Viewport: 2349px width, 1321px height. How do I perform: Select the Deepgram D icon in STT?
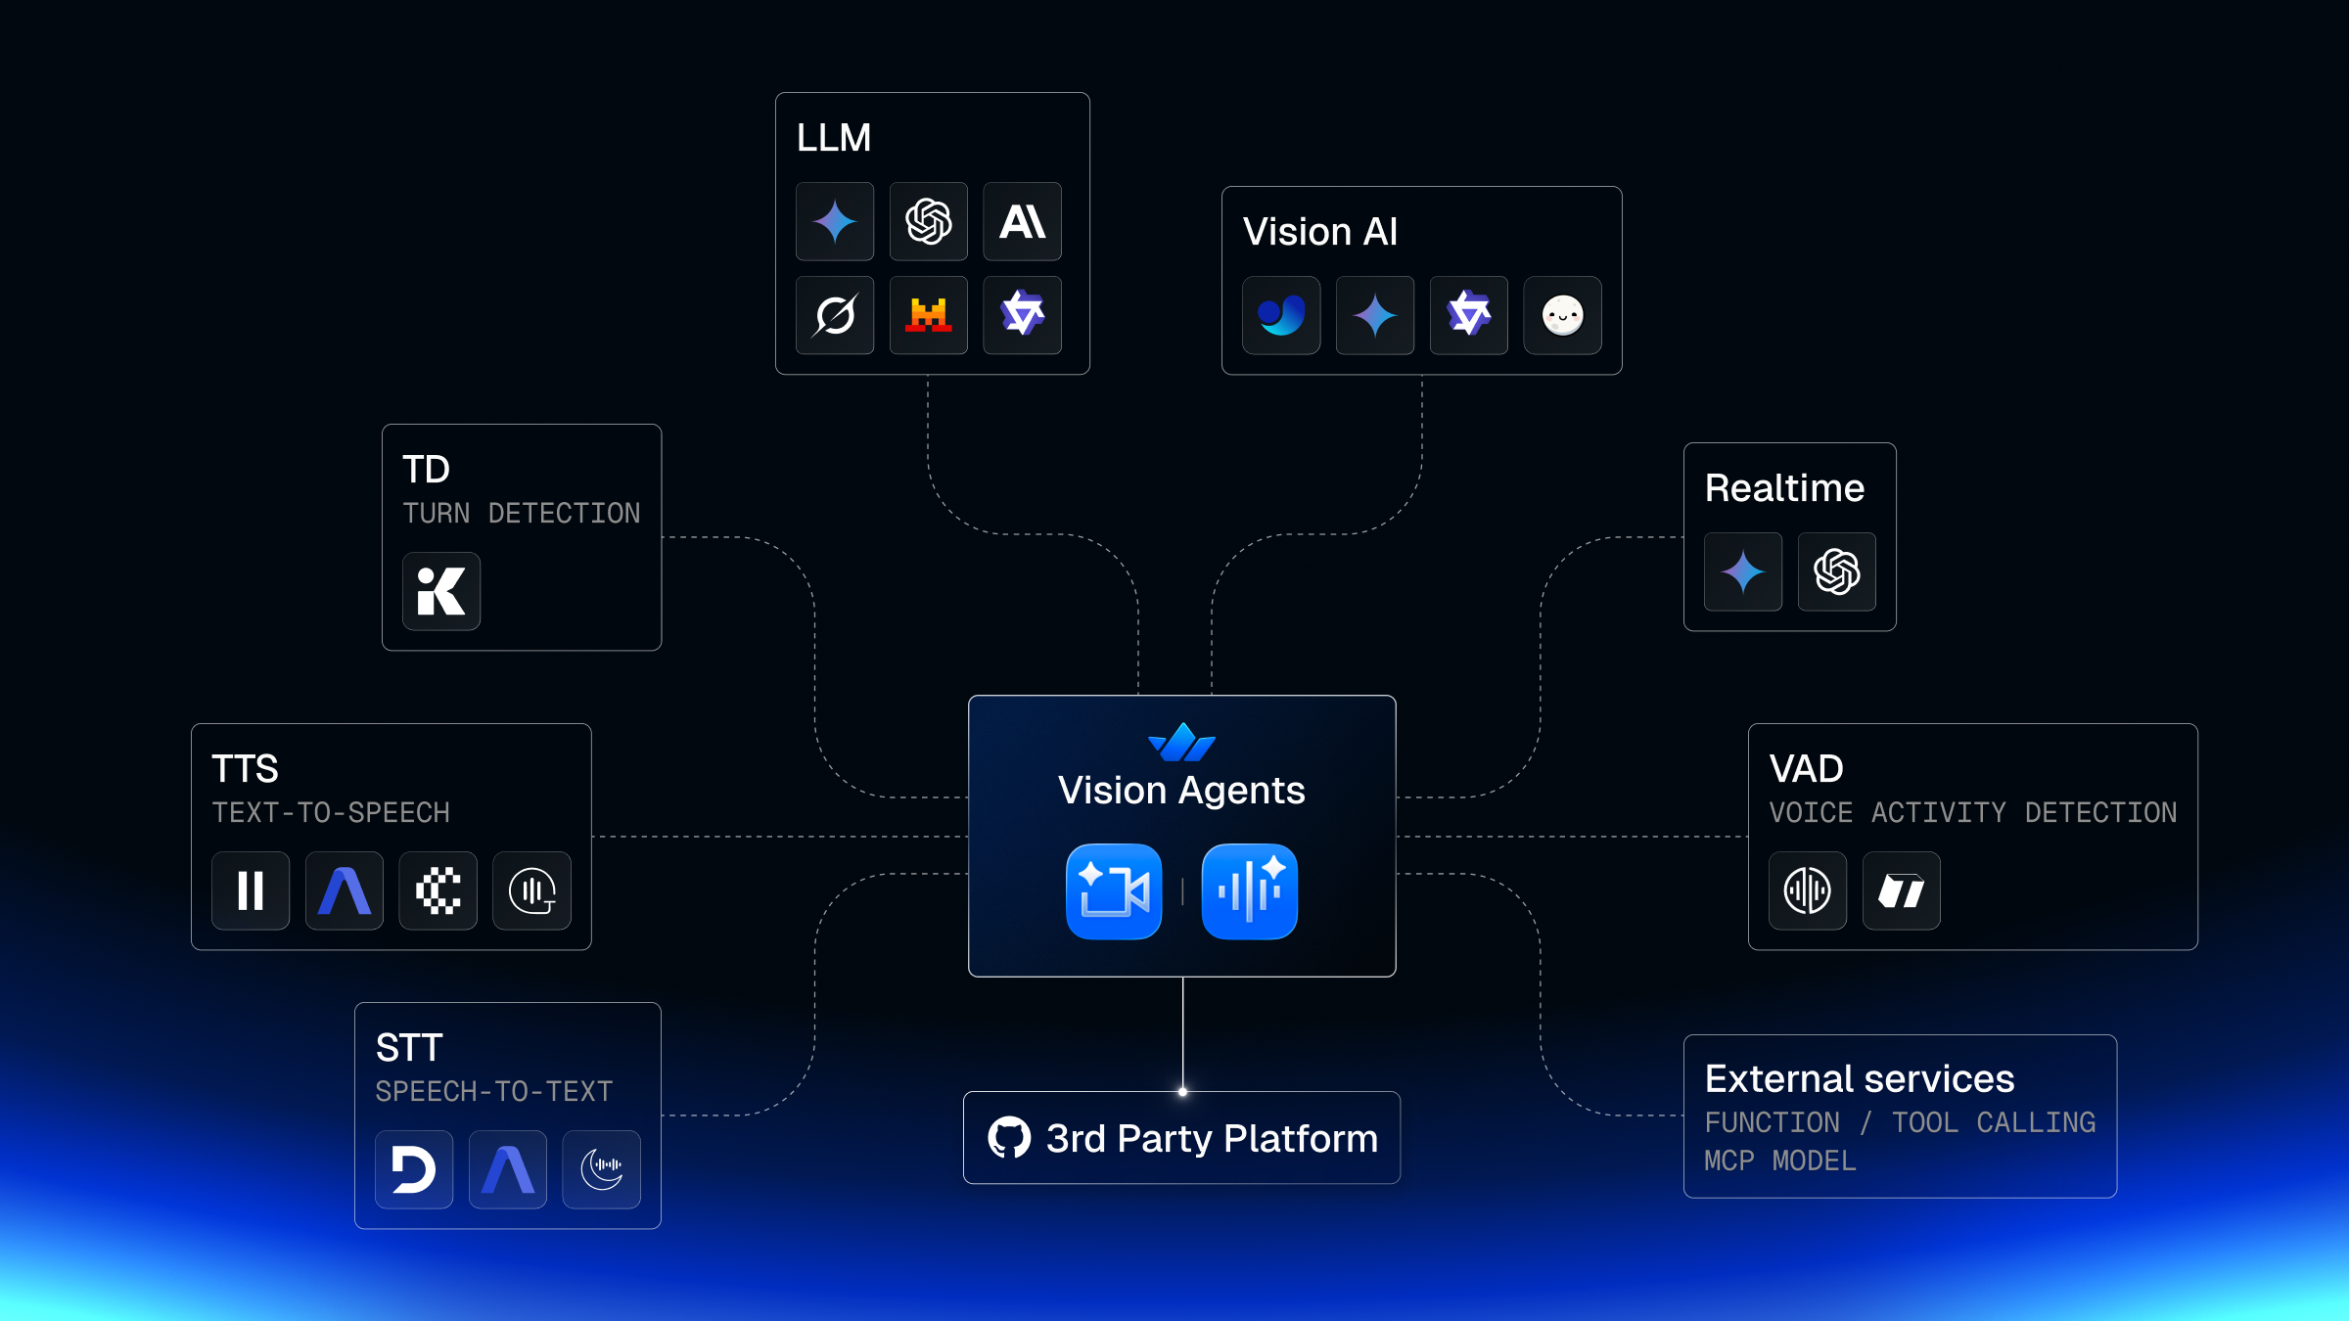point(413,1169)
